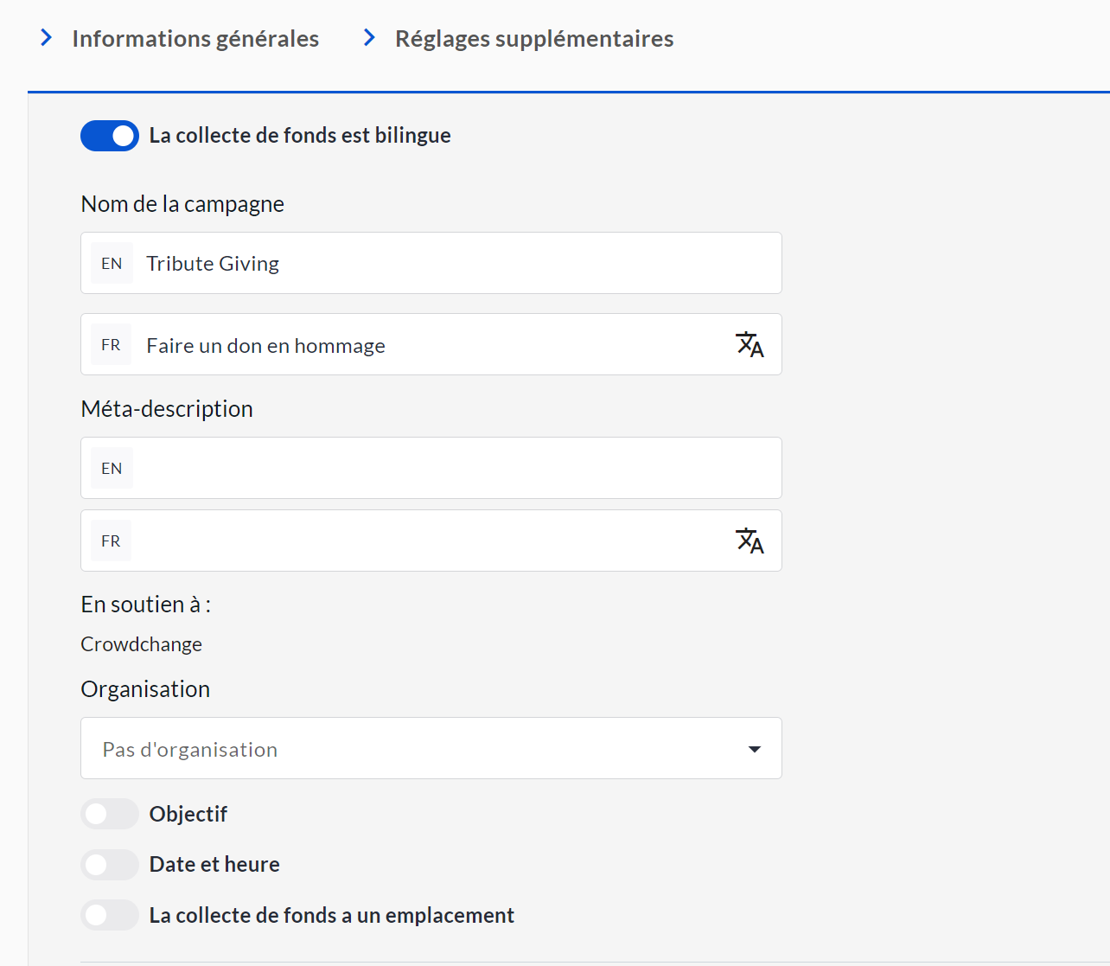Image resolution: width=1110 pixels, height=966 pixels.
Task: Click the Faire un don en hommage text
Action: (x=265, y=346)
